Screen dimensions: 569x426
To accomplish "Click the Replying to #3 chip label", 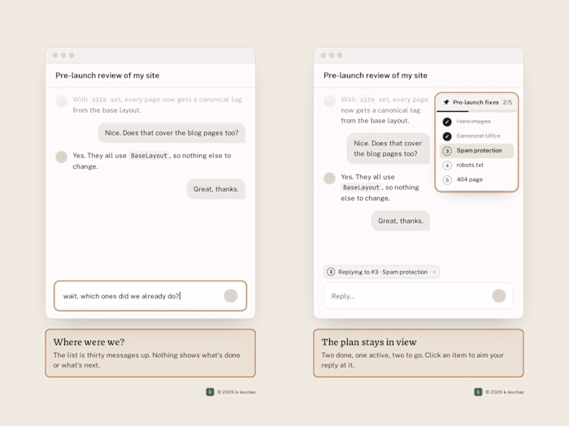I will tap(383, 272).
